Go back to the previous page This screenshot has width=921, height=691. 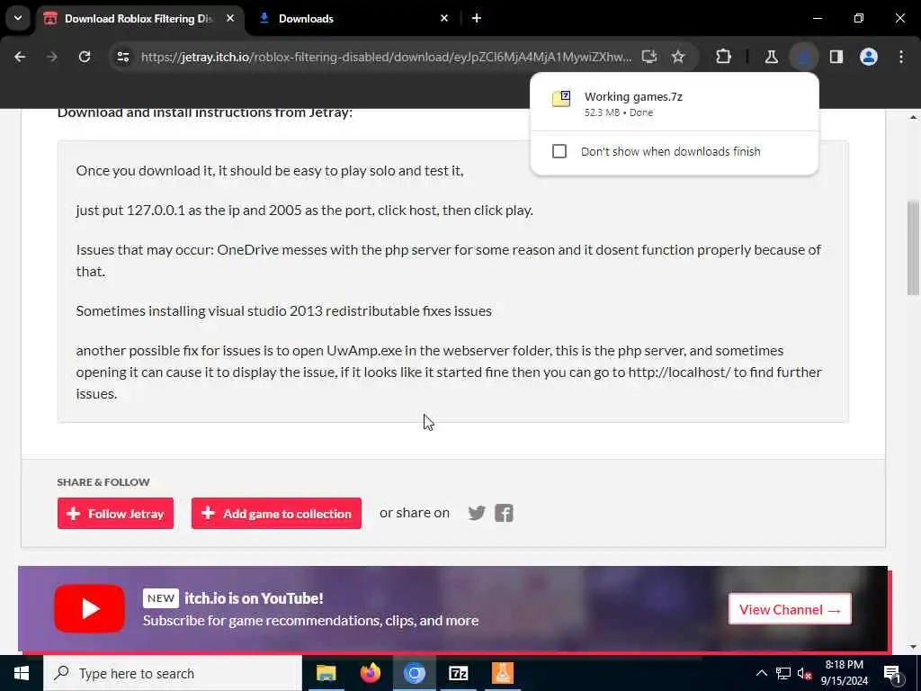20,57
